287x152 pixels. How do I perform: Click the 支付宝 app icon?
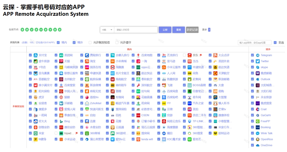pyautogui.click(x=36, y=55)
